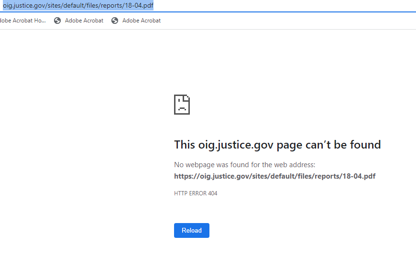416x267 pixels.
Task: Click the rightmost Adobe Acrobat bookmark's globe icon
Action: (x=115, y=21)
